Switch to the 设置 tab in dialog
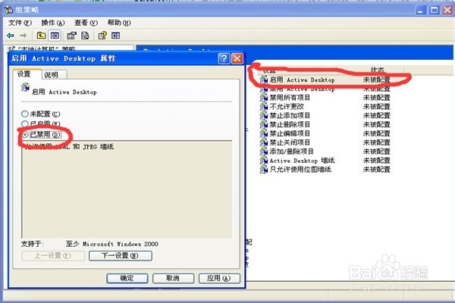455x303 pixels. (27, 74)
